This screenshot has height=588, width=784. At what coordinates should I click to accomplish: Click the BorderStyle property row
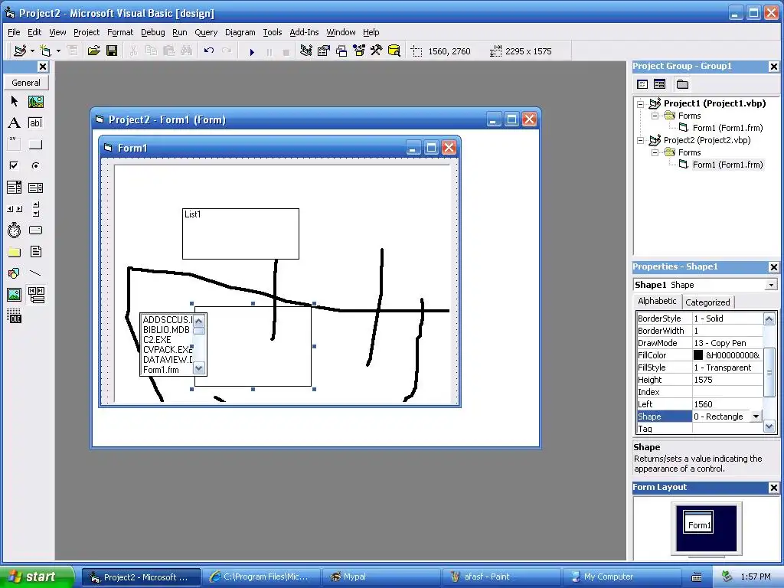(x=699, y=318)
